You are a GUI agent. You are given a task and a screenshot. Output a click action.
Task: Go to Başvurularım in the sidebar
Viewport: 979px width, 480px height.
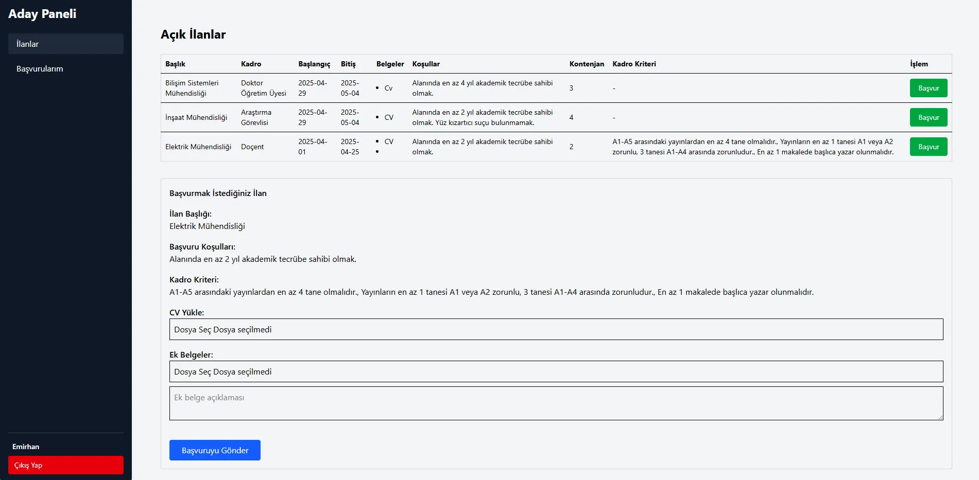66,68
